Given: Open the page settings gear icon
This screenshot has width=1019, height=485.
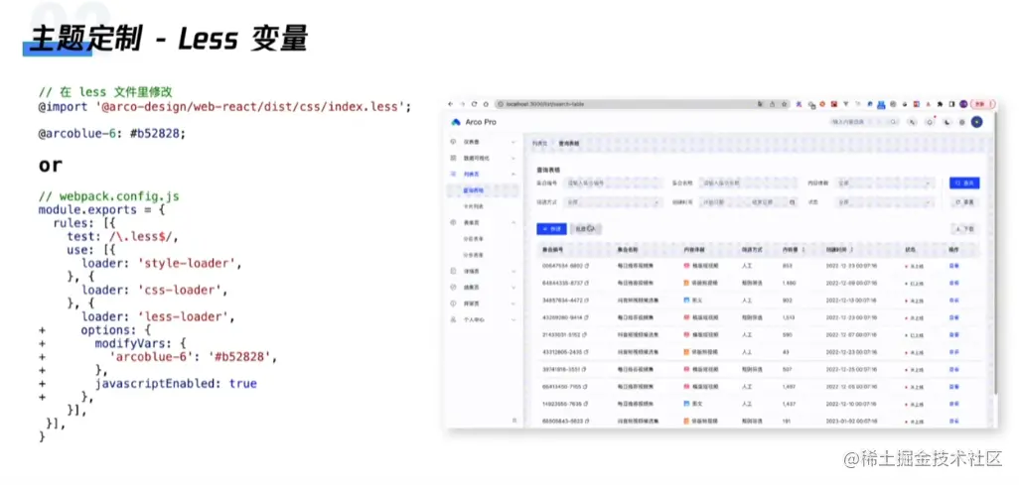Looking at the screenshot, I should pos(961,122).
